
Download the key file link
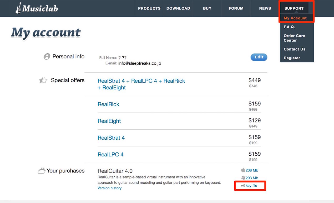[251, 186]
